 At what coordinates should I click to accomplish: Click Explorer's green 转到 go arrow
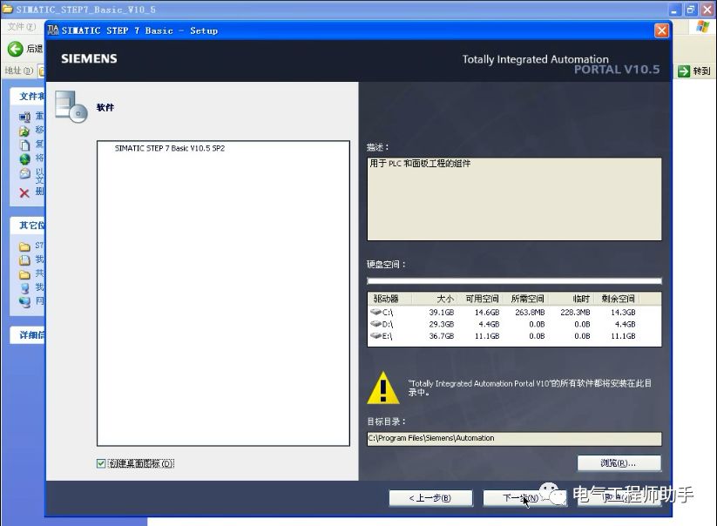pyautogui.click(x=684, y=71)
